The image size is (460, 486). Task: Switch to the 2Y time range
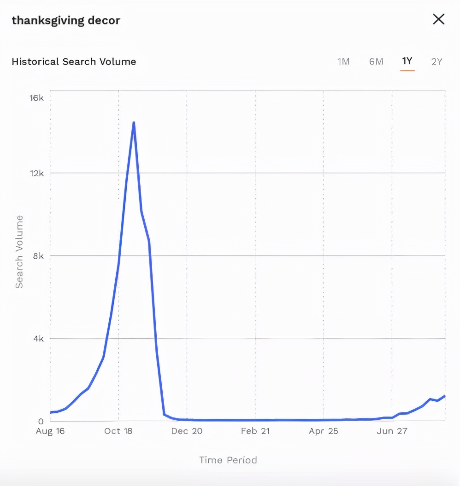pos(436,61)
